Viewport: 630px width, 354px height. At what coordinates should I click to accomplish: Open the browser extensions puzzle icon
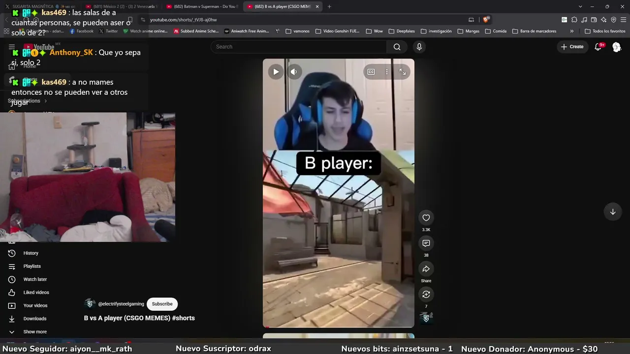point(573,20)
